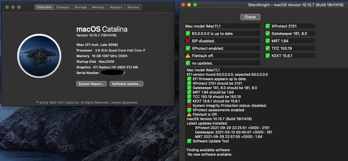Click the log red X at System Integrity Protection status
Viewport: 348px width, 161px height.
pos(189,106)
